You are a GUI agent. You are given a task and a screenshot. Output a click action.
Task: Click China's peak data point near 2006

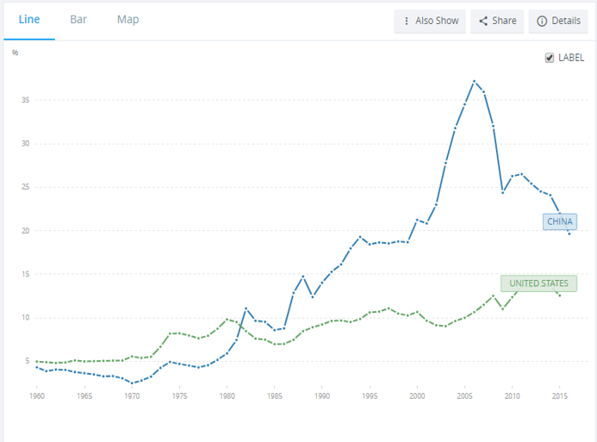(474, 81)
